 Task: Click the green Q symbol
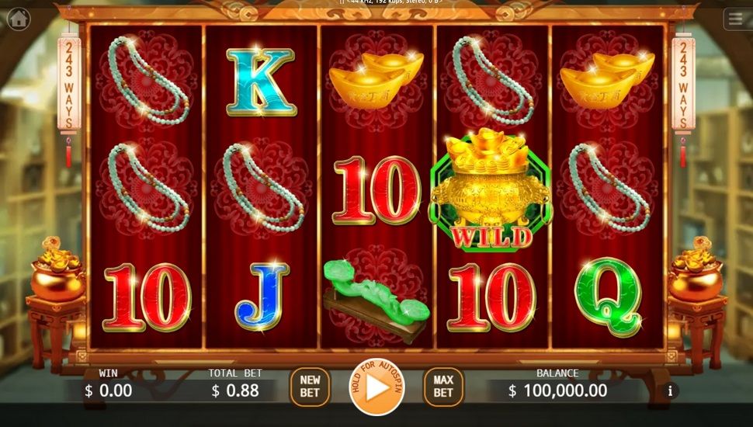tap(609, 297)
